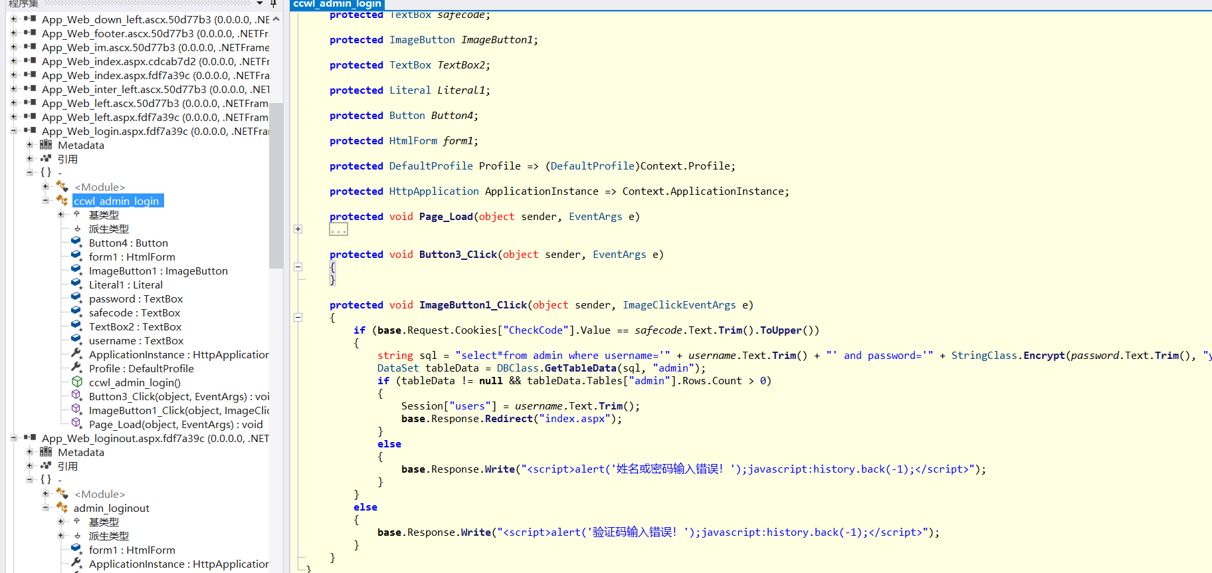Click Literal1 field icon
1212x573 pixels.
click(76, 284)
